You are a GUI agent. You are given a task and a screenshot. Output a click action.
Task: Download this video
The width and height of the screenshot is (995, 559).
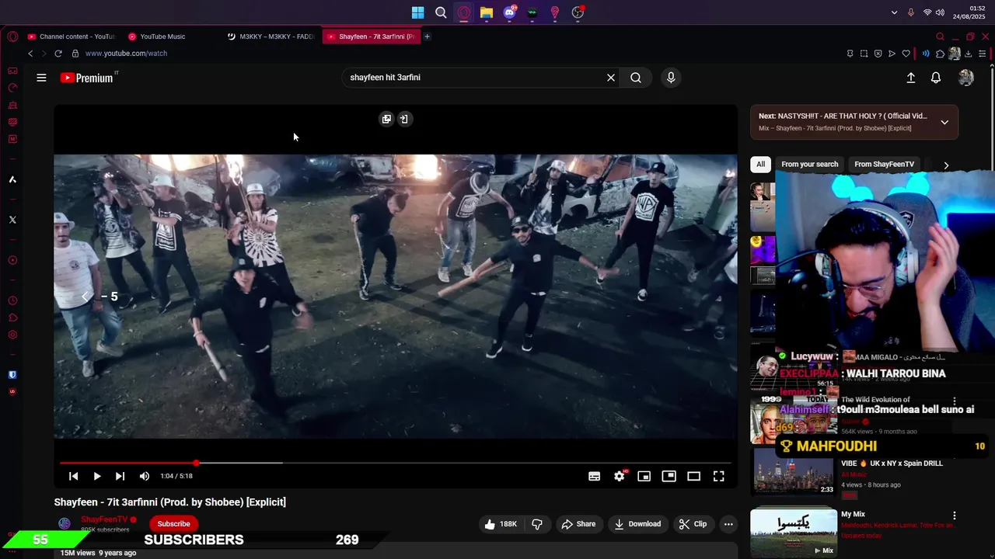tap(637, 524)
